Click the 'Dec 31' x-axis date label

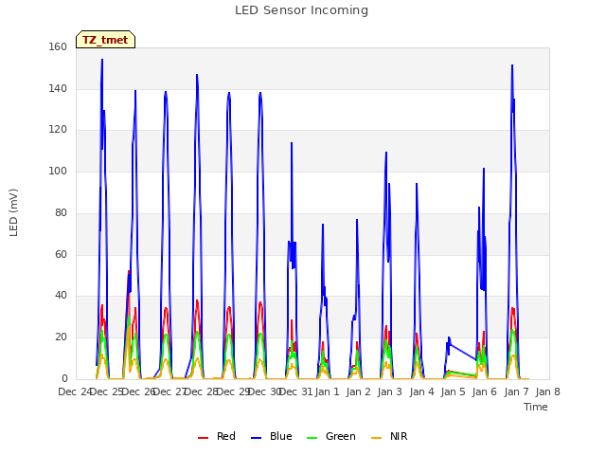tap(295, 391)
